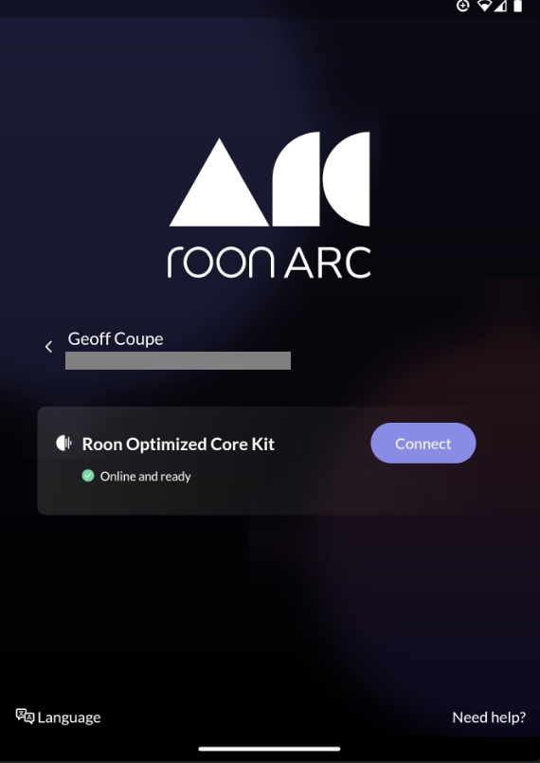
Task: Go back using the left chevron arrow
Action: [x=48, y=347]
